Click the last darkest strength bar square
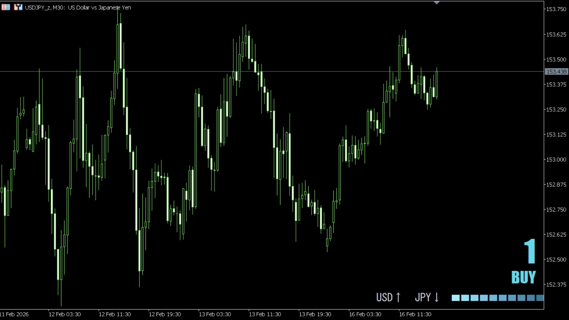Screen dimensions: 569x320 tap(540, 298)
